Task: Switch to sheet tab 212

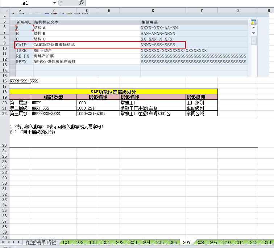Action: click(254, 242)
